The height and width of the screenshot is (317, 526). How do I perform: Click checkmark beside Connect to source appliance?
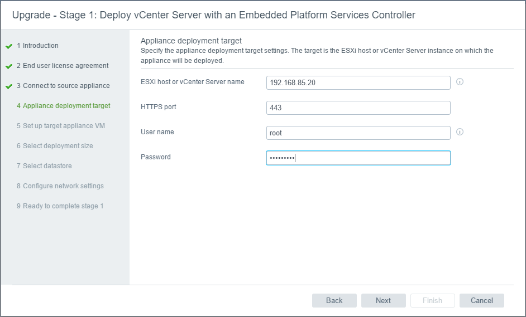pyautogui.click(x=9, y=86)
